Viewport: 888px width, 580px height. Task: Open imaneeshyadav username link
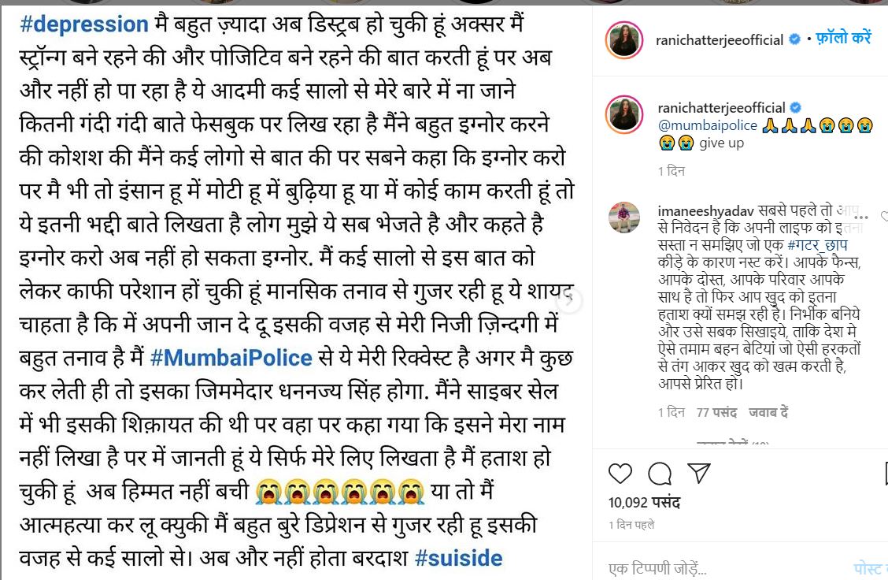pyautogui.click(x=705, y=211)
